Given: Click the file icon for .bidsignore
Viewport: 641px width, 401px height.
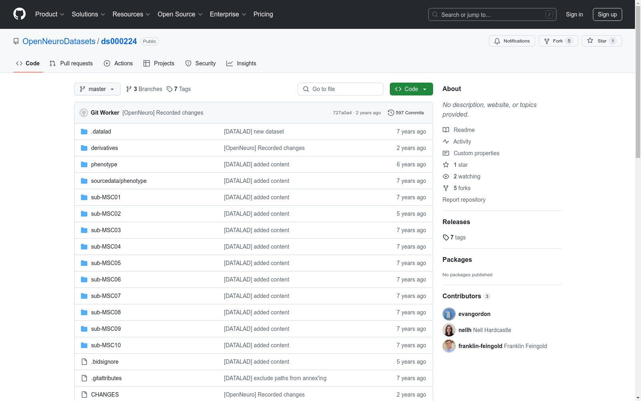Looking at the screenshot, I should [84, 362].
